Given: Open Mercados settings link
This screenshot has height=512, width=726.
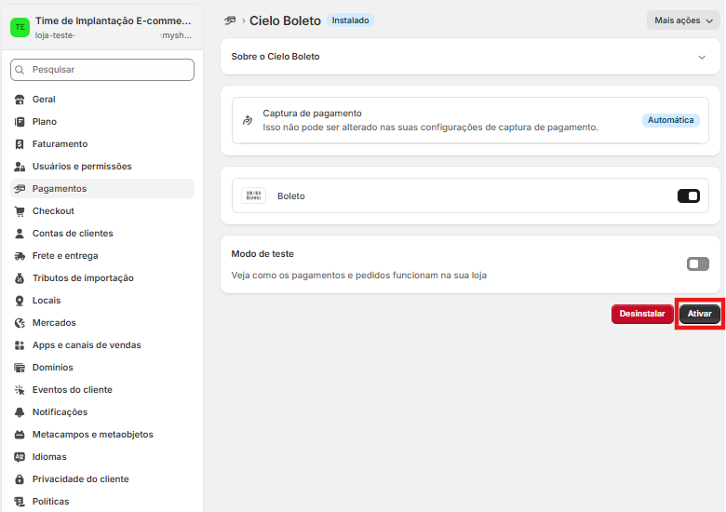Looking at the screenshot, I should [x=102, y=323].
